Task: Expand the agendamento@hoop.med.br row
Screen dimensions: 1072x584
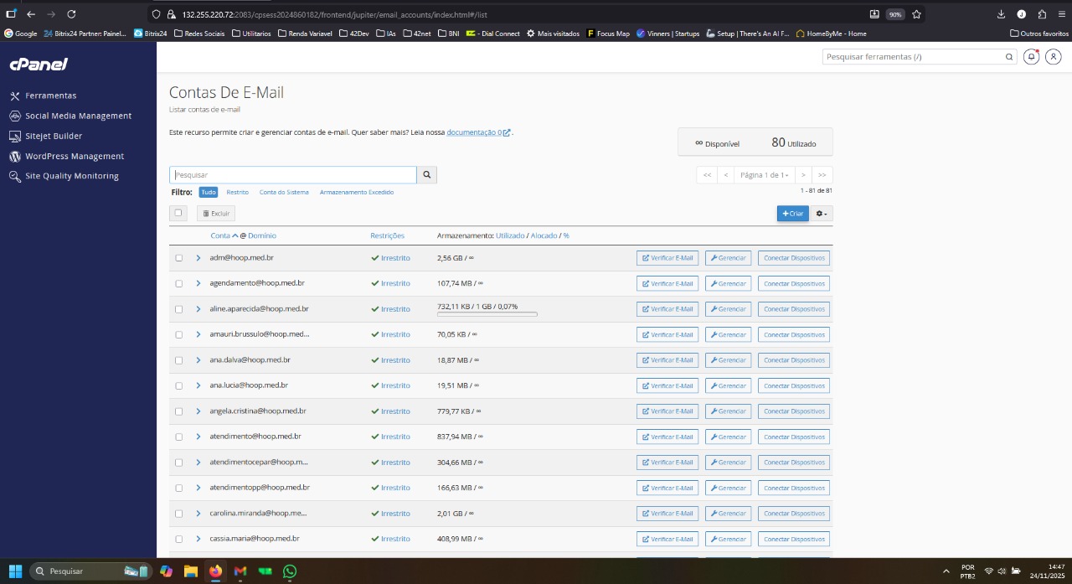Action: click(x=198, y=283)
